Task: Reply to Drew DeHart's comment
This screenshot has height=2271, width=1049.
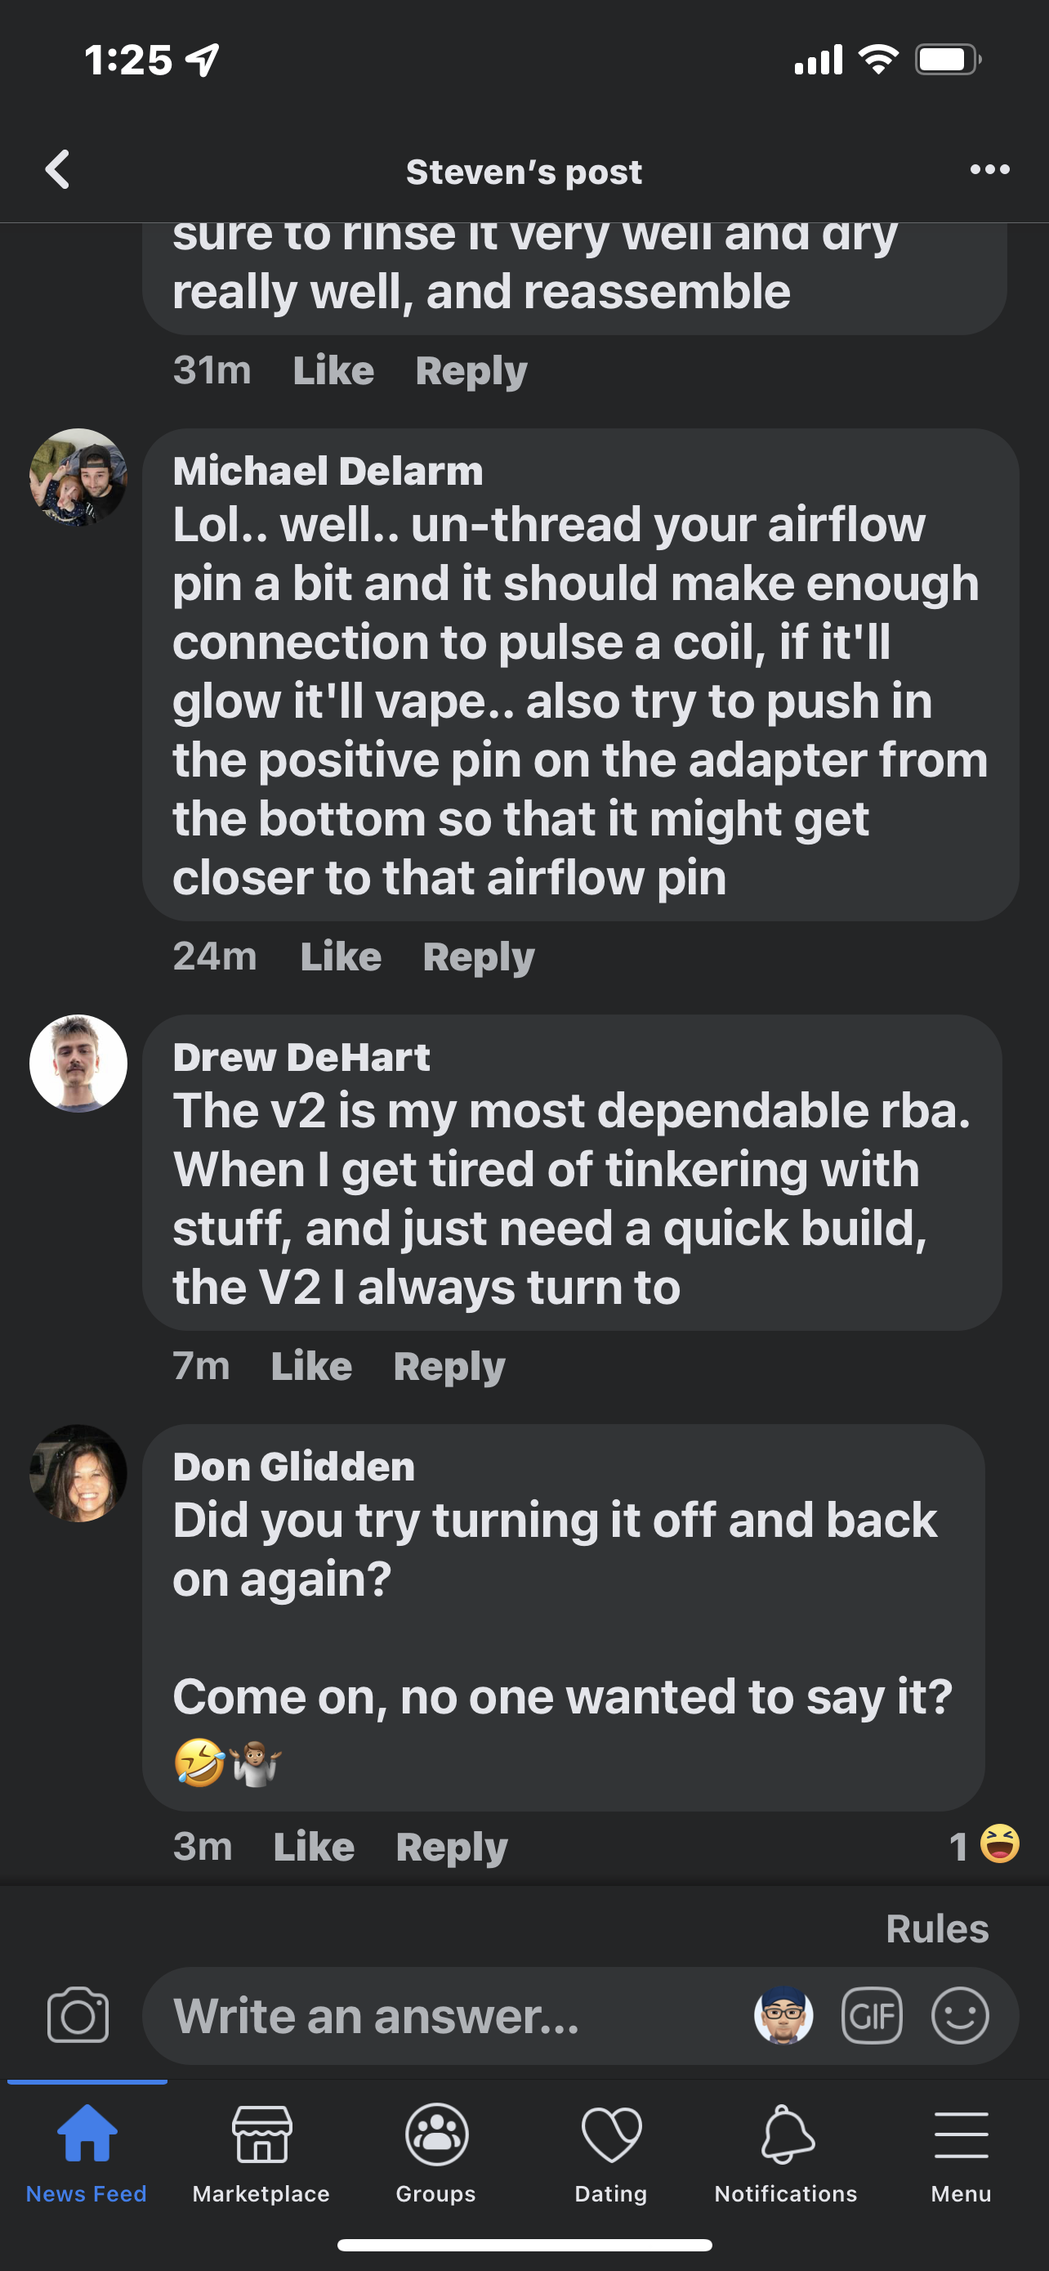Action: coord(449,1367)
